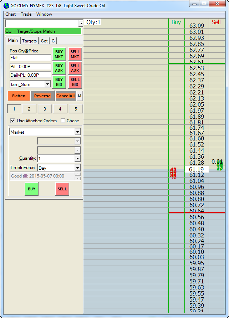The height and width of the screenshot is (318, 229).
Task: Flatten the current position
Action: (19, 96)
